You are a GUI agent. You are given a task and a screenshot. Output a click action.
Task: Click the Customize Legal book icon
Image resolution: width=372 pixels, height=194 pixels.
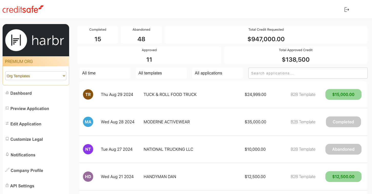[7, 139]
